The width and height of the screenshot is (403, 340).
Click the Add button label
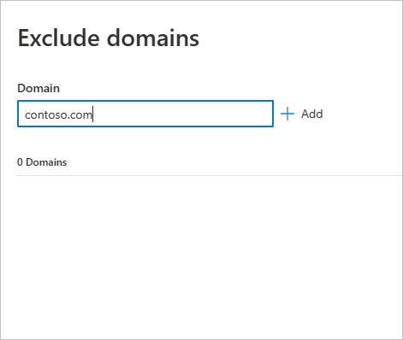tap(312, 114)
